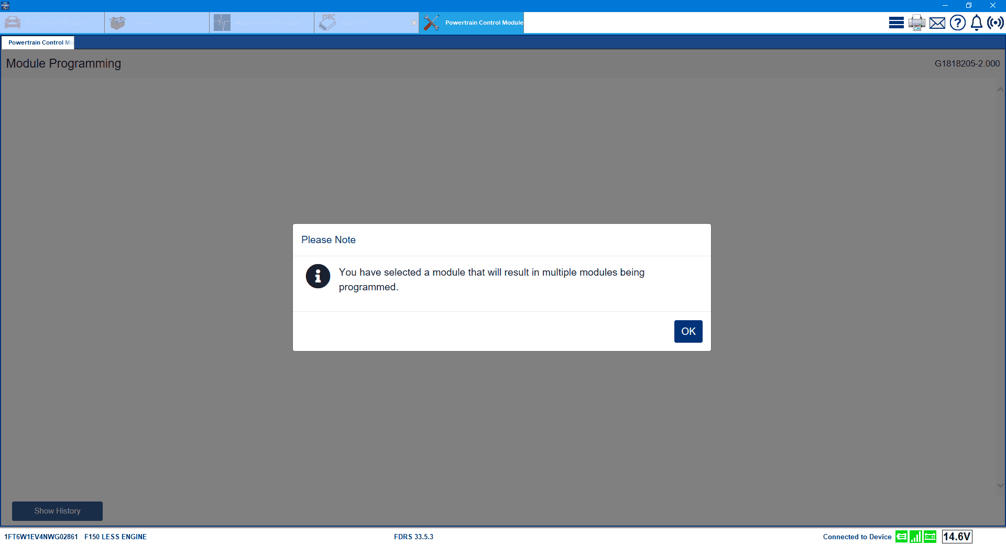Open the envelope mail icon
This screenshot has height=545, width=1006.
point(937,23)
